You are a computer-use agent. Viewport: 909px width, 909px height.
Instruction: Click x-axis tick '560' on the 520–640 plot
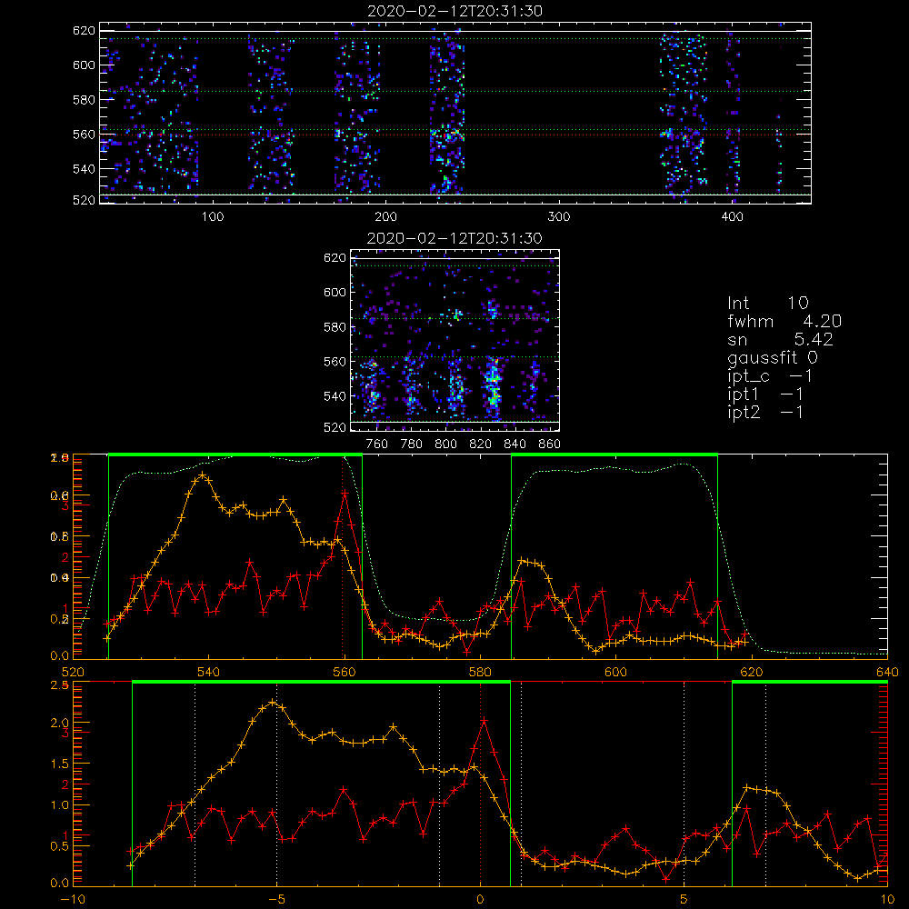tap(345, 673)
